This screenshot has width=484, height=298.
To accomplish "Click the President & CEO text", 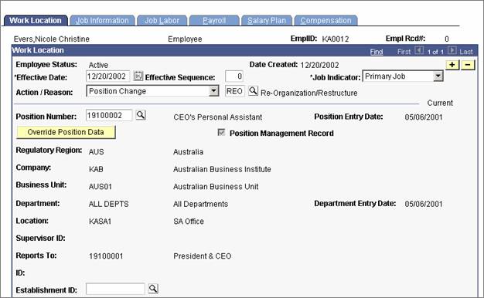I will coord(202,256).
